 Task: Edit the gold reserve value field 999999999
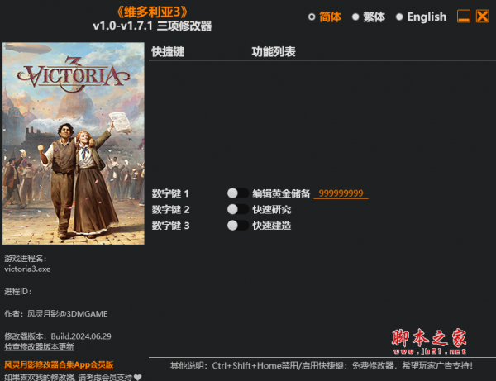(341, 193)
